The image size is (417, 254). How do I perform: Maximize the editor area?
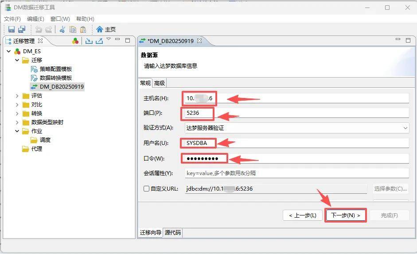(x=408, y=40)
